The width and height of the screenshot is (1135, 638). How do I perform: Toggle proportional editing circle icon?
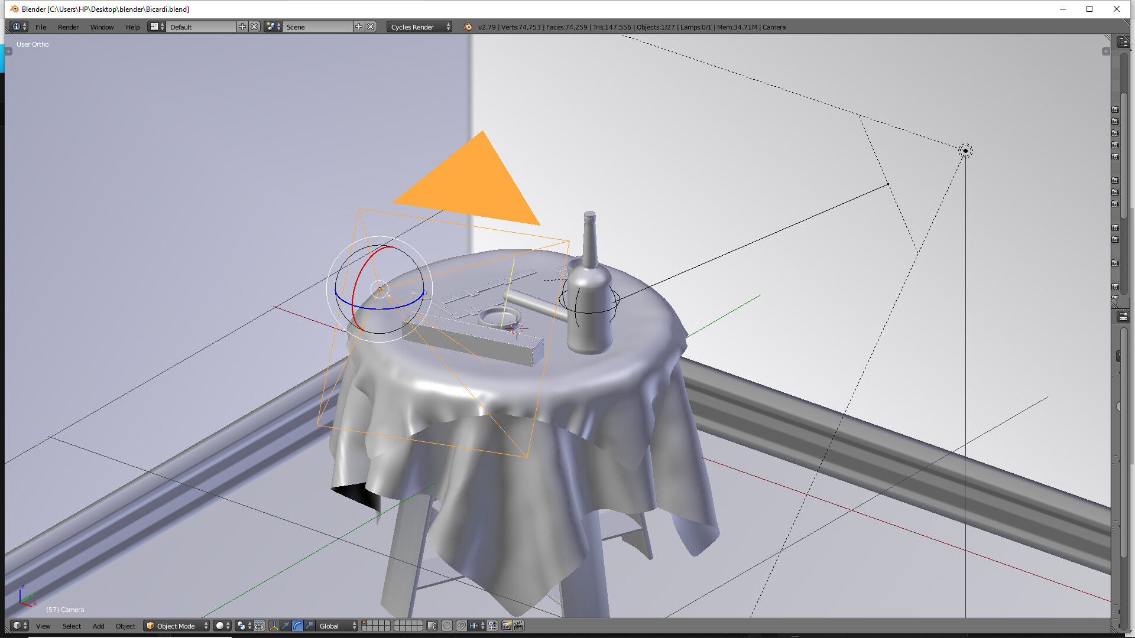click(x=447, y=626)
